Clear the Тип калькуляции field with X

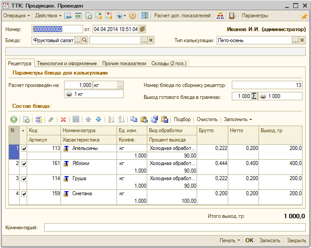point(302,40)
